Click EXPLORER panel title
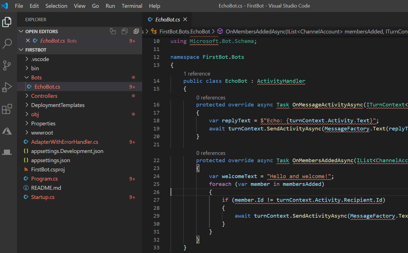 36,20
